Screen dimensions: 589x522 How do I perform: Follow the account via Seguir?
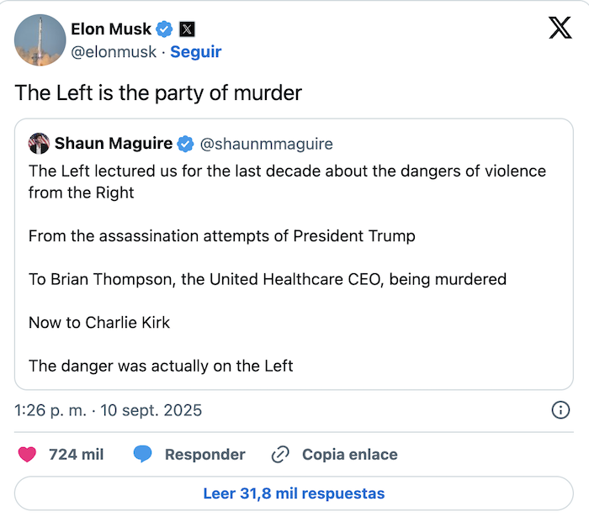pos(196,52)
